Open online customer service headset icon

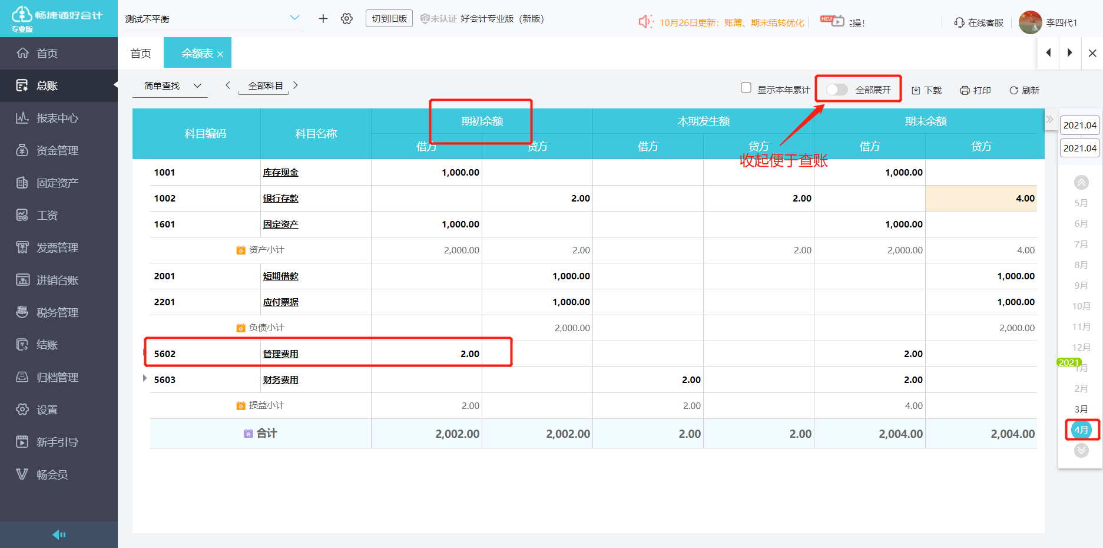point(959,23)
